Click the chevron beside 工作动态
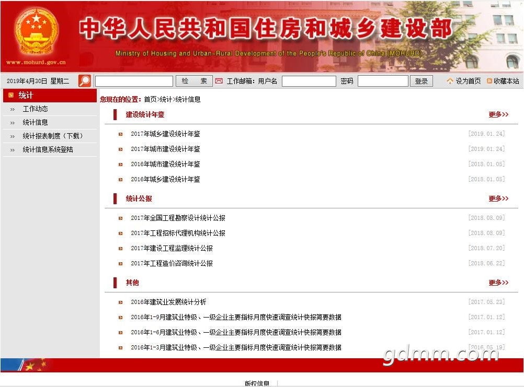Viewport: 524px width, 387px height. pos(13,110)
